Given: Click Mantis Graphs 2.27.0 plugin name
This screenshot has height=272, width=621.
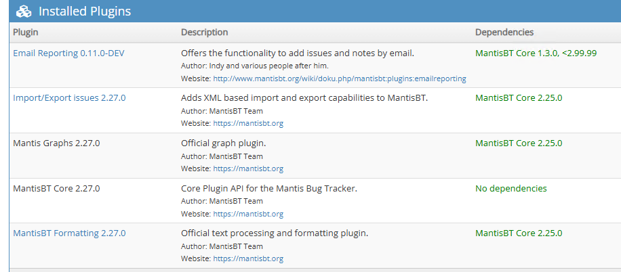Looking at the screenshot, I should (x=56, y=143).
